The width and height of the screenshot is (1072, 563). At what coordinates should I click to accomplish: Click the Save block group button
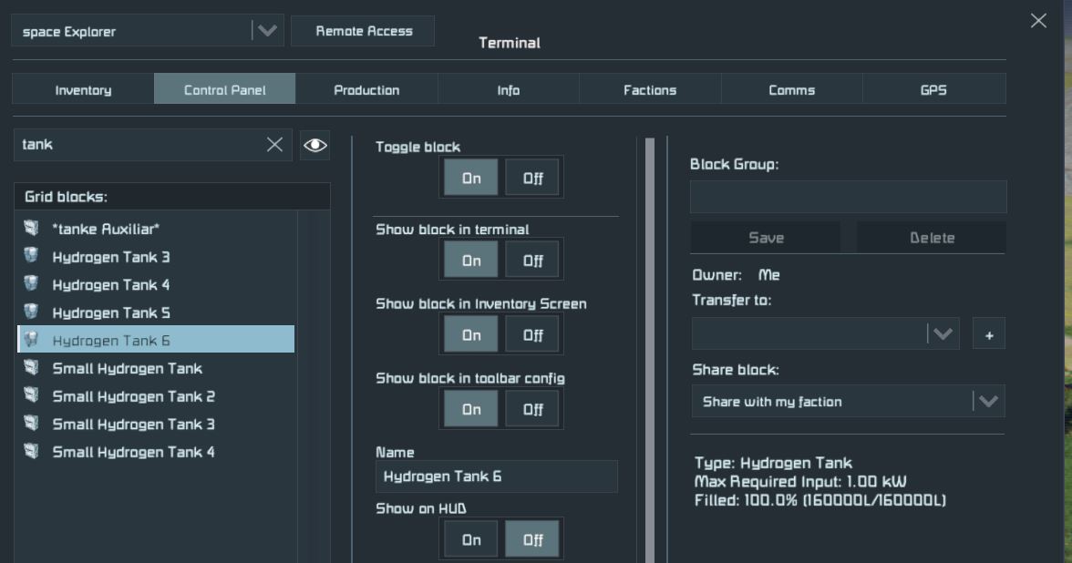[766, 238]
